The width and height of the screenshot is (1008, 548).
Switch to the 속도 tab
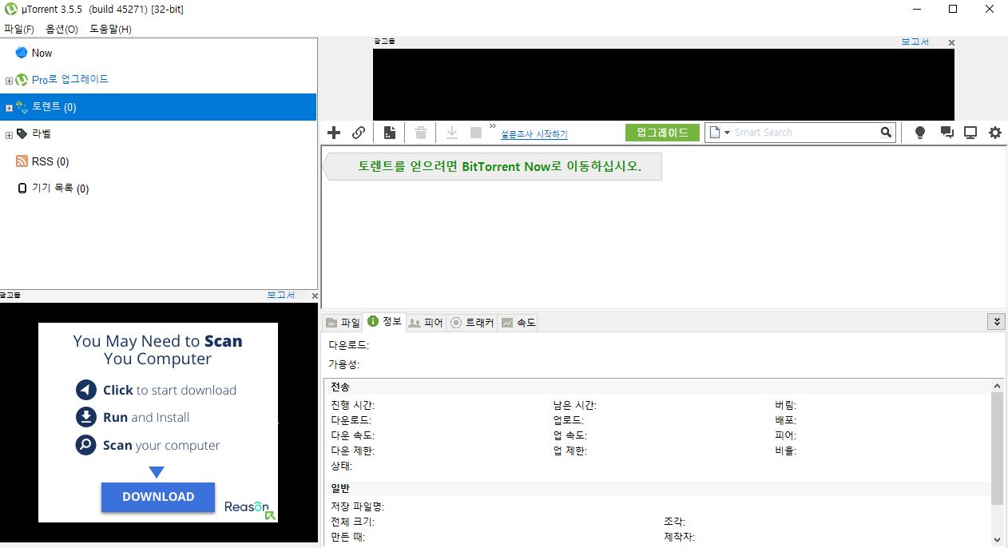[518, 323]
